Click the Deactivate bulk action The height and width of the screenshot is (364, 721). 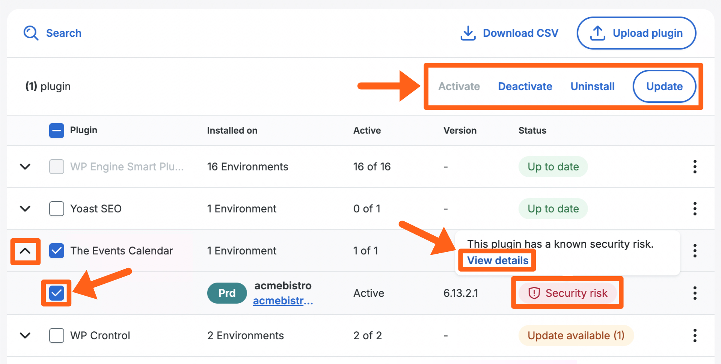coord(525,86)
